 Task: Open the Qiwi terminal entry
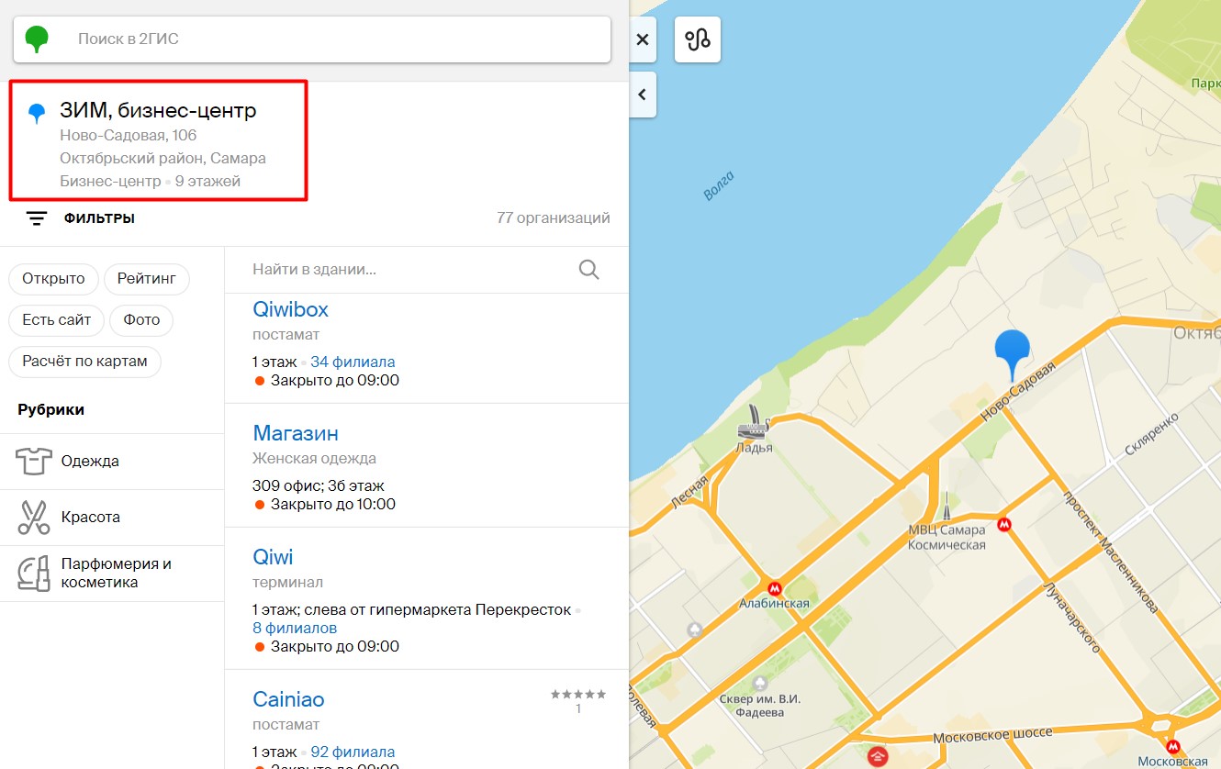(273, 557)
